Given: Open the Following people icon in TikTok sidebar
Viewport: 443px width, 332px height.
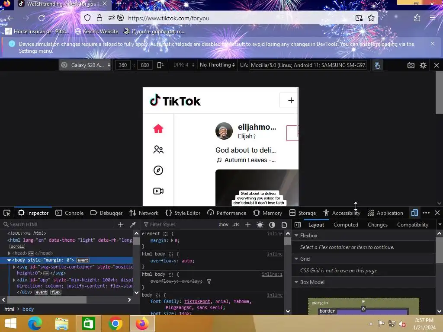Looking at the screenshot, I should point(158,149).
